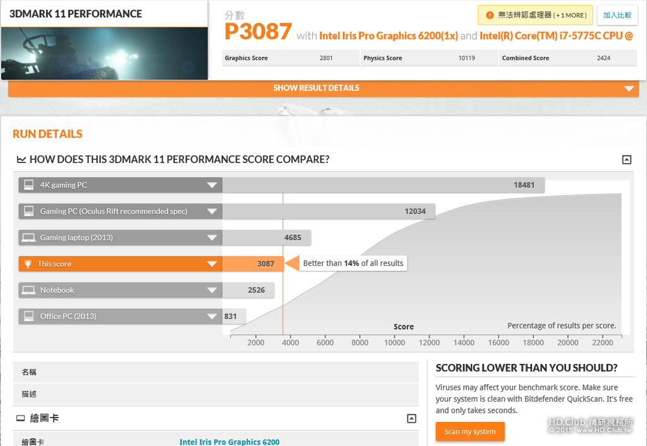Click the 831 Office PC score bar
The width and height of the screenshot is (647, 446).
[x=234, y=317]
